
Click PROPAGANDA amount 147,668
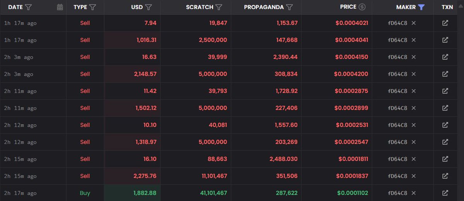287,40
